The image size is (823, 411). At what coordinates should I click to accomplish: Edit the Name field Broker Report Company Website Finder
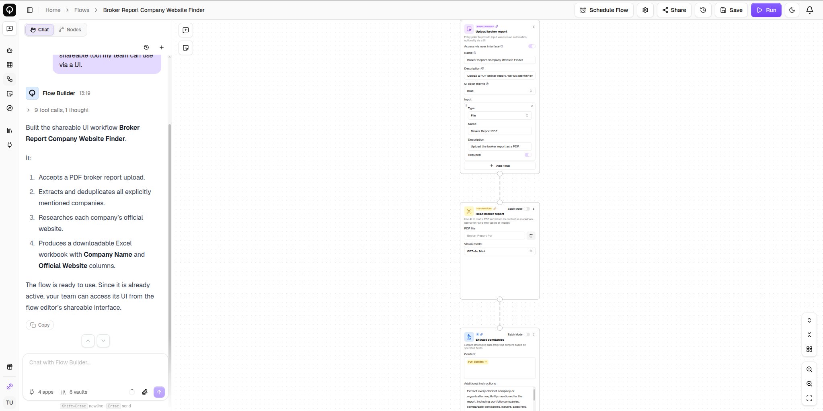[x=499, y=60]
